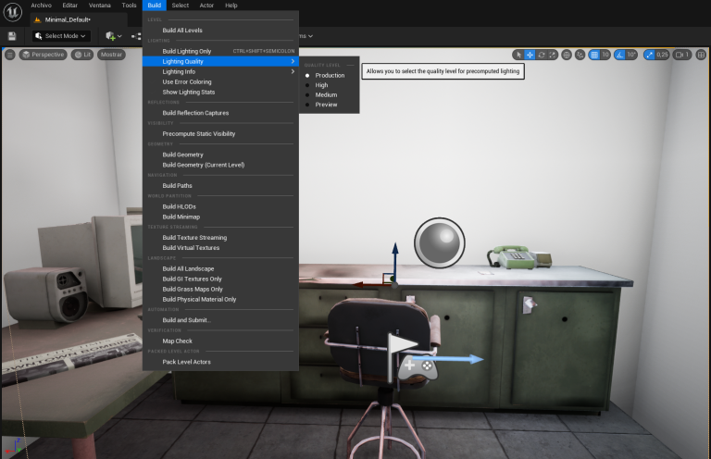Open the Ventana menu
711x459 pixels.
100,6
